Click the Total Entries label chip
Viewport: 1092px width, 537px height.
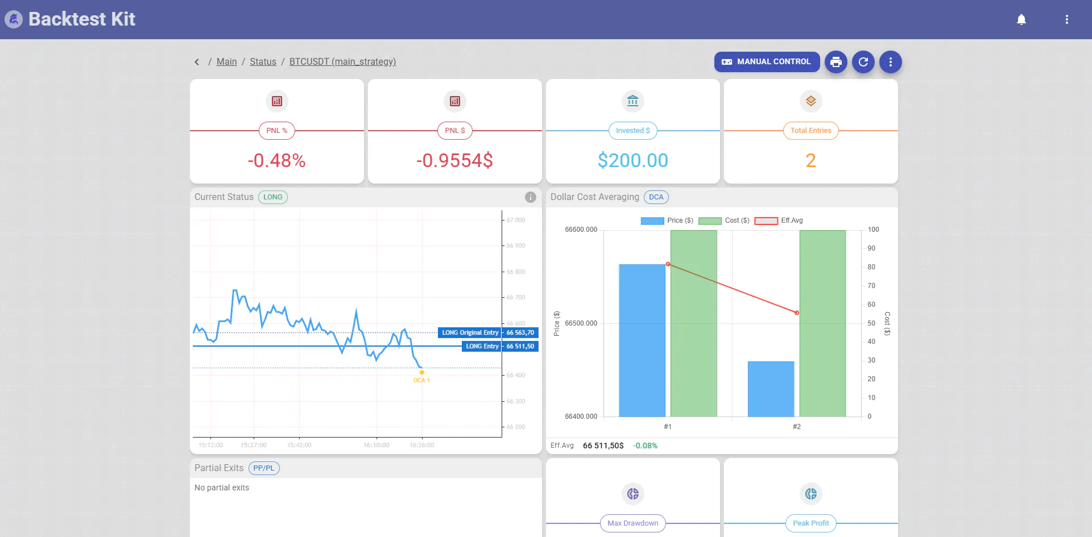811,131
